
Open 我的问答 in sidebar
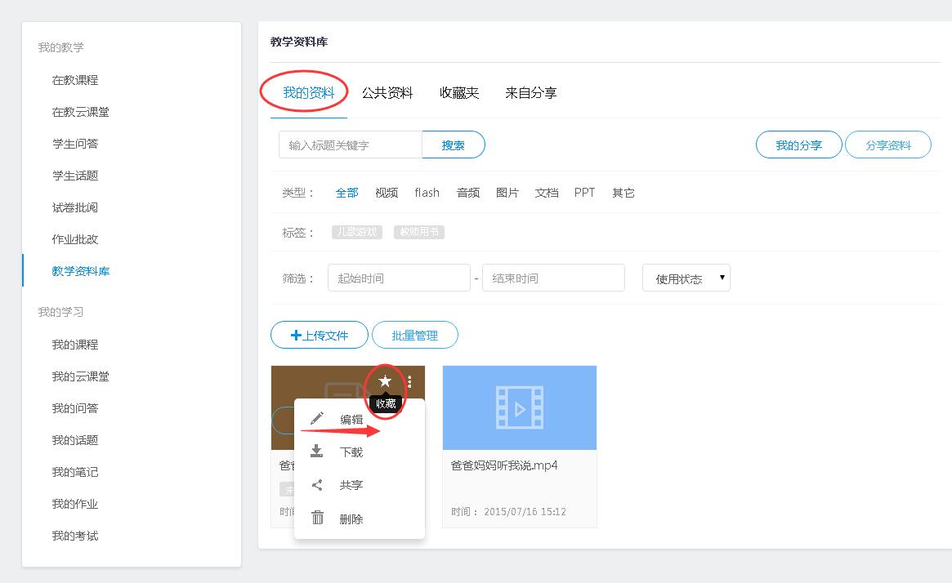tap(74, 408)
